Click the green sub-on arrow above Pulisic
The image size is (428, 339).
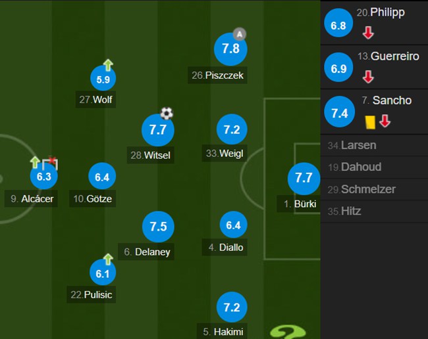click(x=108, y=260)
